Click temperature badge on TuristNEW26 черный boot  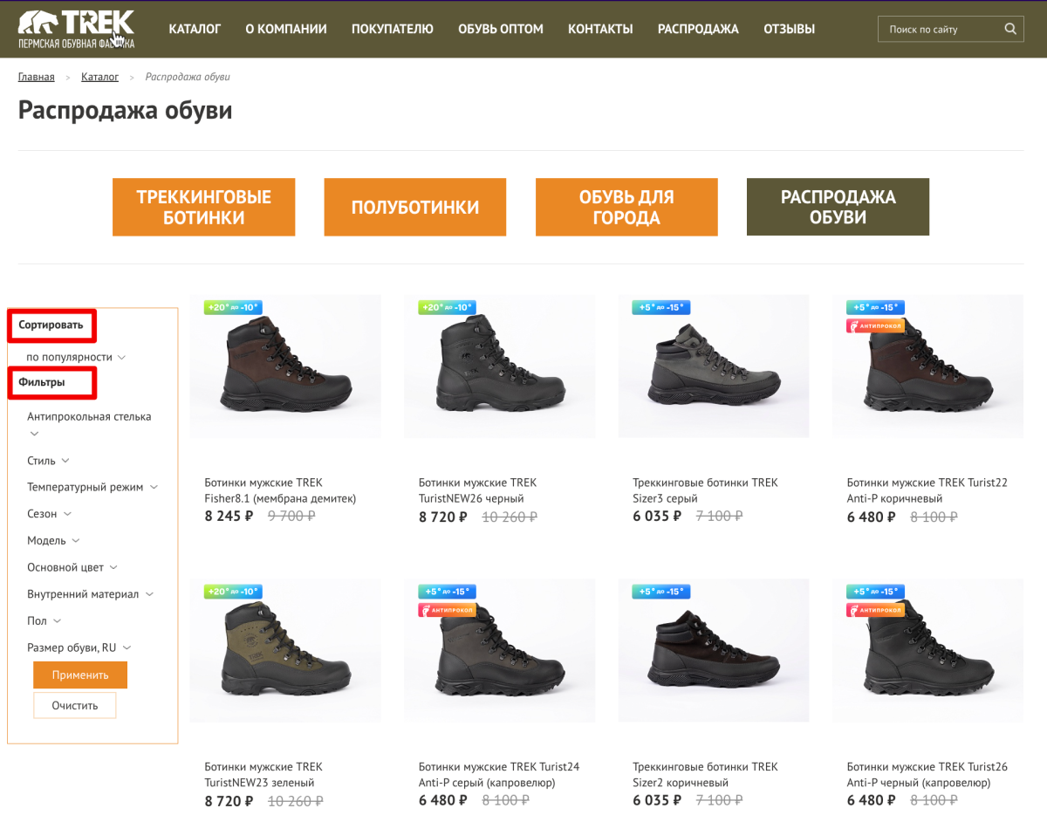(447, 307)
